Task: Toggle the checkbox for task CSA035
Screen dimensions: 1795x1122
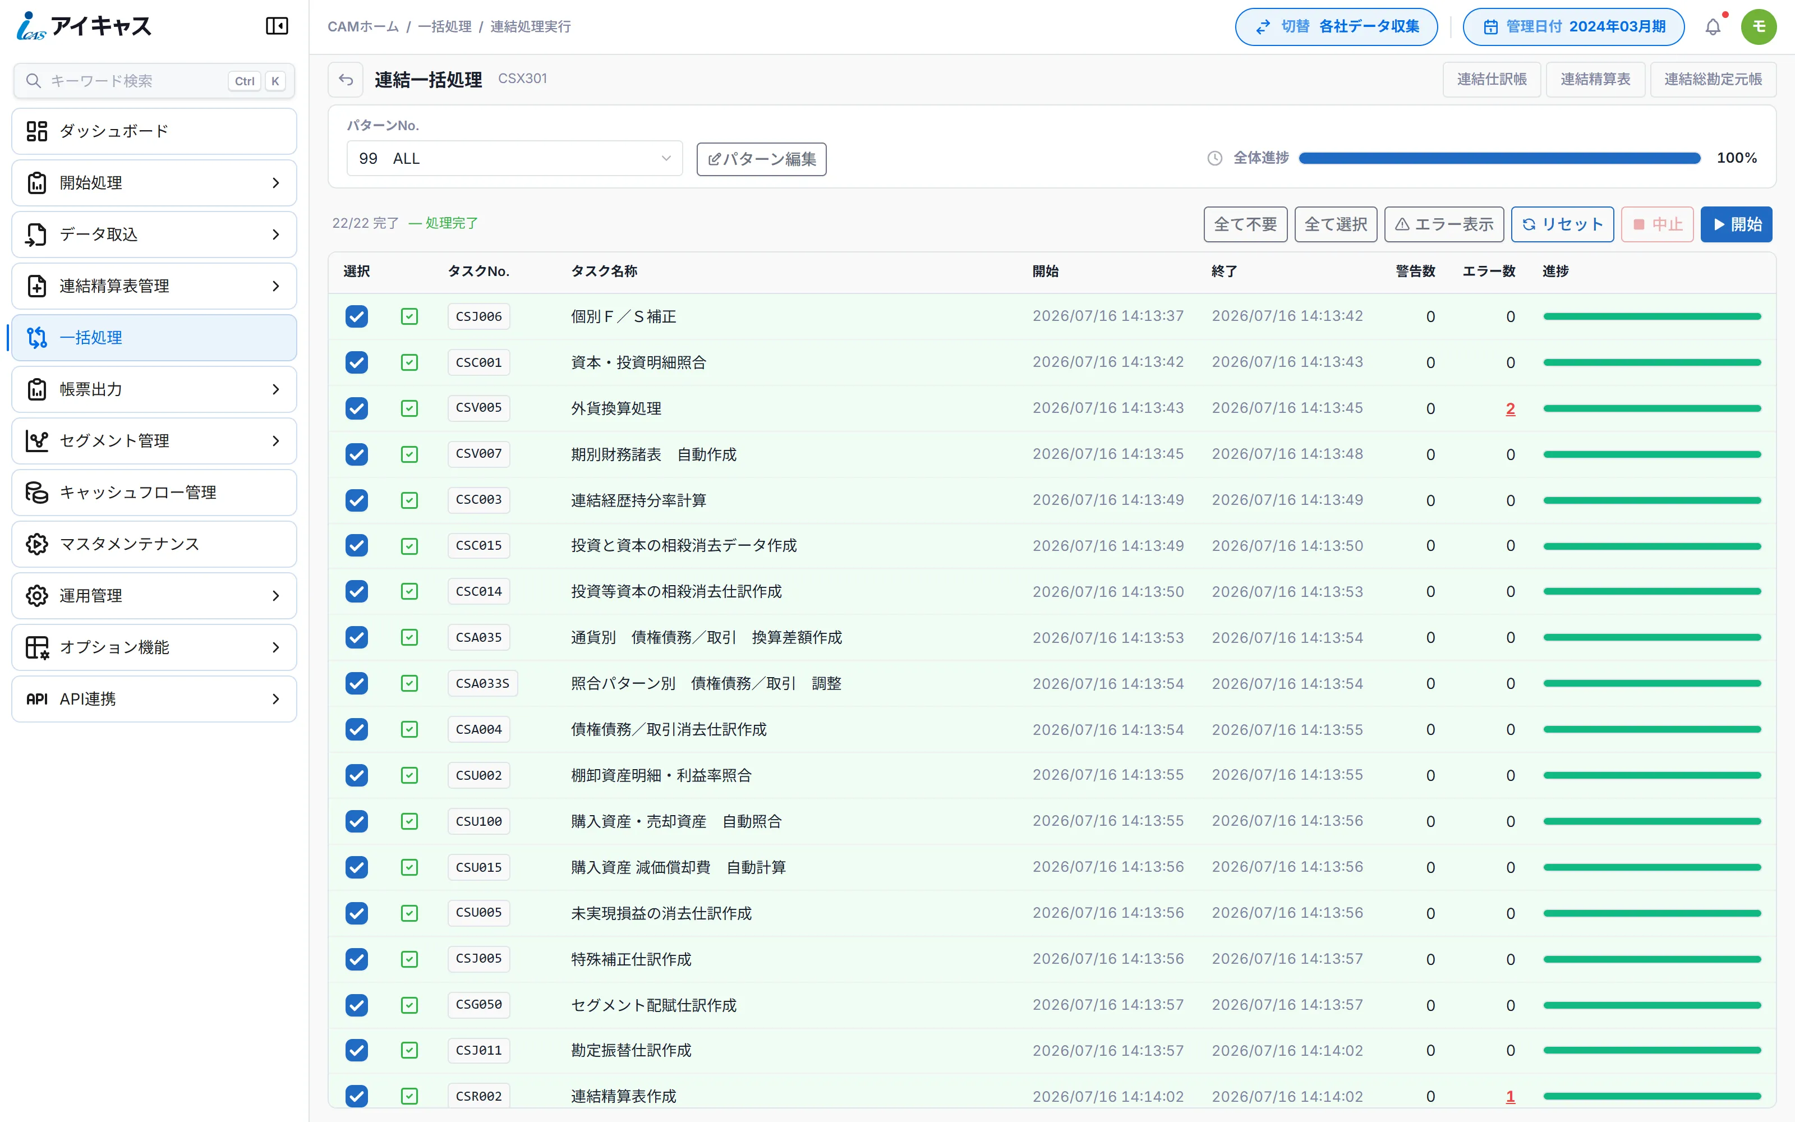Action: pos(357,638)
